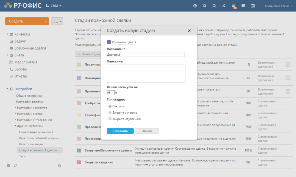Cancel the dialog via 'Отмена' button
The image size is (296, 177).
coord(147,131)
